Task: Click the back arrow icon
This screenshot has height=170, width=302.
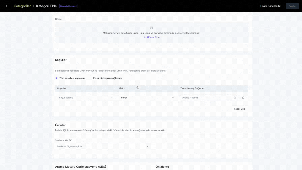Action: (7, 6)
